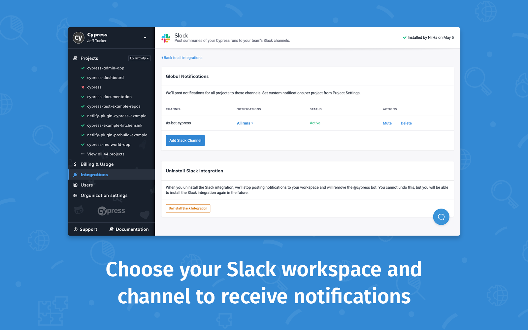This screenshot has width=528, height=330.
Task: Open the chat support bubble
Action: click(x=441, y=217)
